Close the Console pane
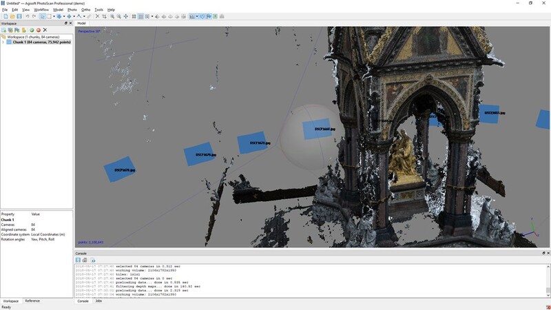This screenshot has width=551, height=310. coord(548,253)
